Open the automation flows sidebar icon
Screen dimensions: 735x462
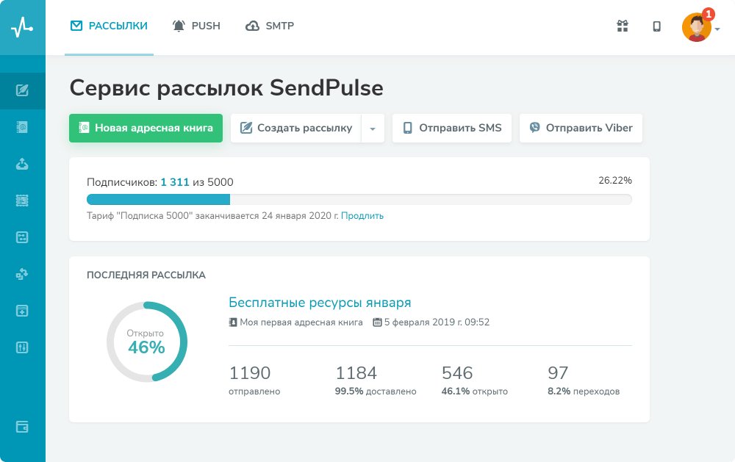click(22, 274)
